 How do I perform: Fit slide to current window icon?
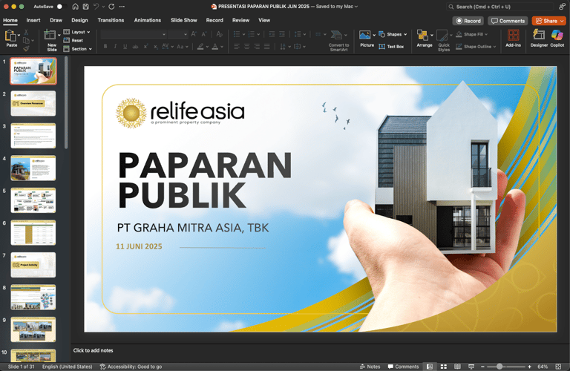tap(558, 367)
